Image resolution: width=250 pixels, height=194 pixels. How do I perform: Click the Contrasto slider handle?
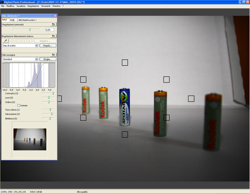tap(53, 93)
